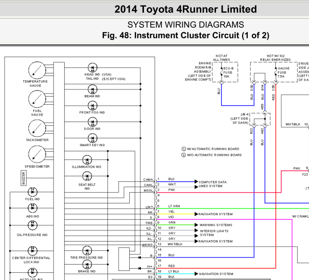Click the red wire at pin 17
The height and width of the screenshot is (280, 309).
pyautogui.click(x=216, y=268)
